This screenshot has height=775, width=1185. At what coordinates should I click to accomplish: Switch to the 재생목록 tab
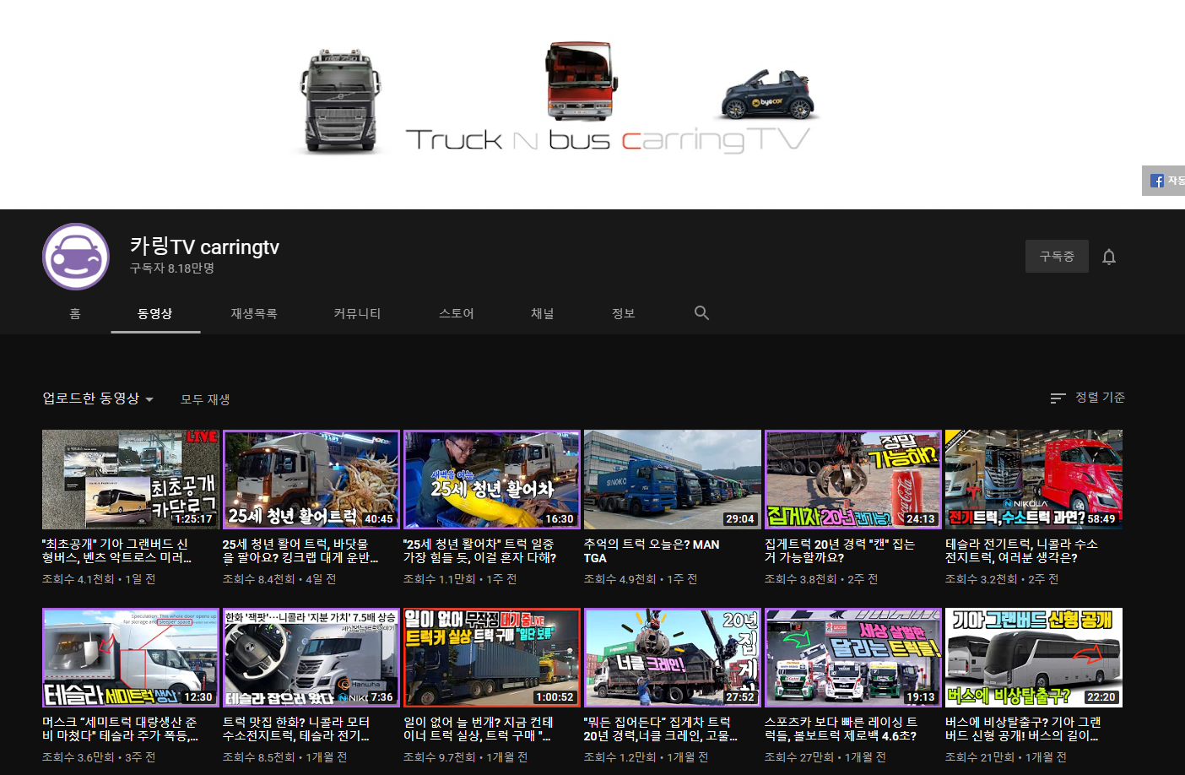point(254,313)
